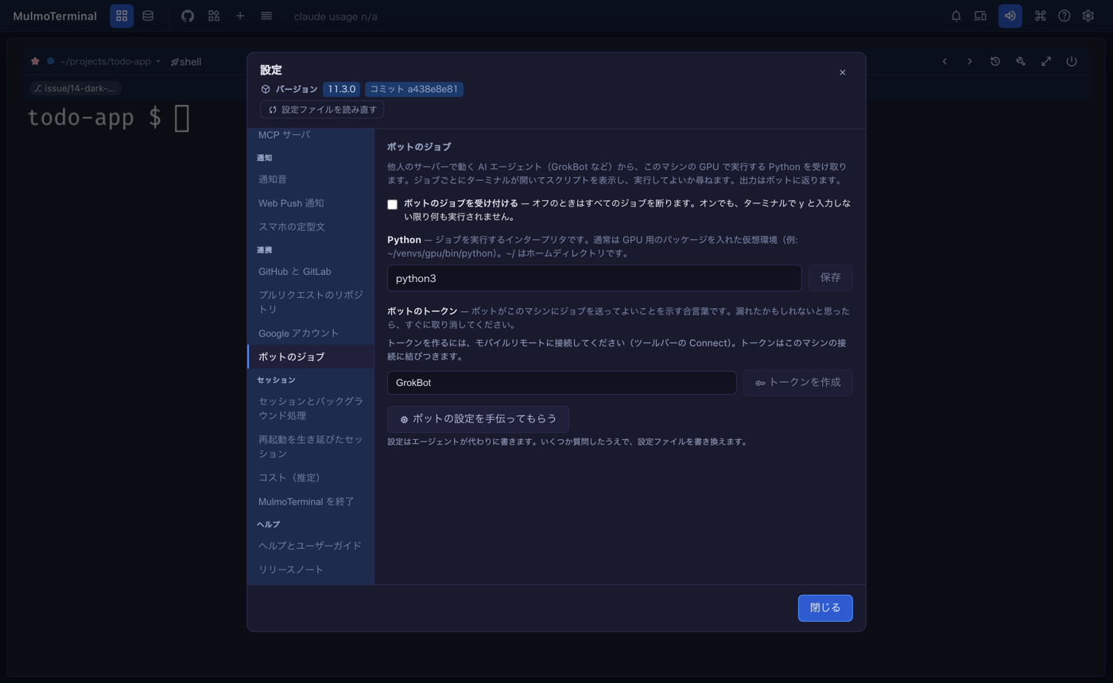Viewport: 1113px width, 683px height.
Task: Click the left chevron in terminal header
Action: click(944, 61)
